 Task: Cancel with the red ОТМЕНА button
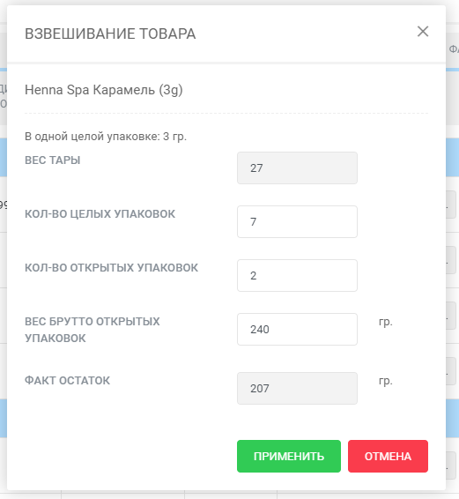[388, 456]
